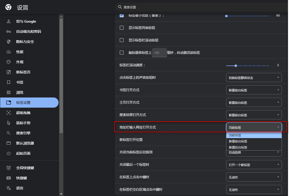The image size is (289, 196).
Task: Open 鼠标手势 settings via cursor icon
Action: click(x=8, y=123)
